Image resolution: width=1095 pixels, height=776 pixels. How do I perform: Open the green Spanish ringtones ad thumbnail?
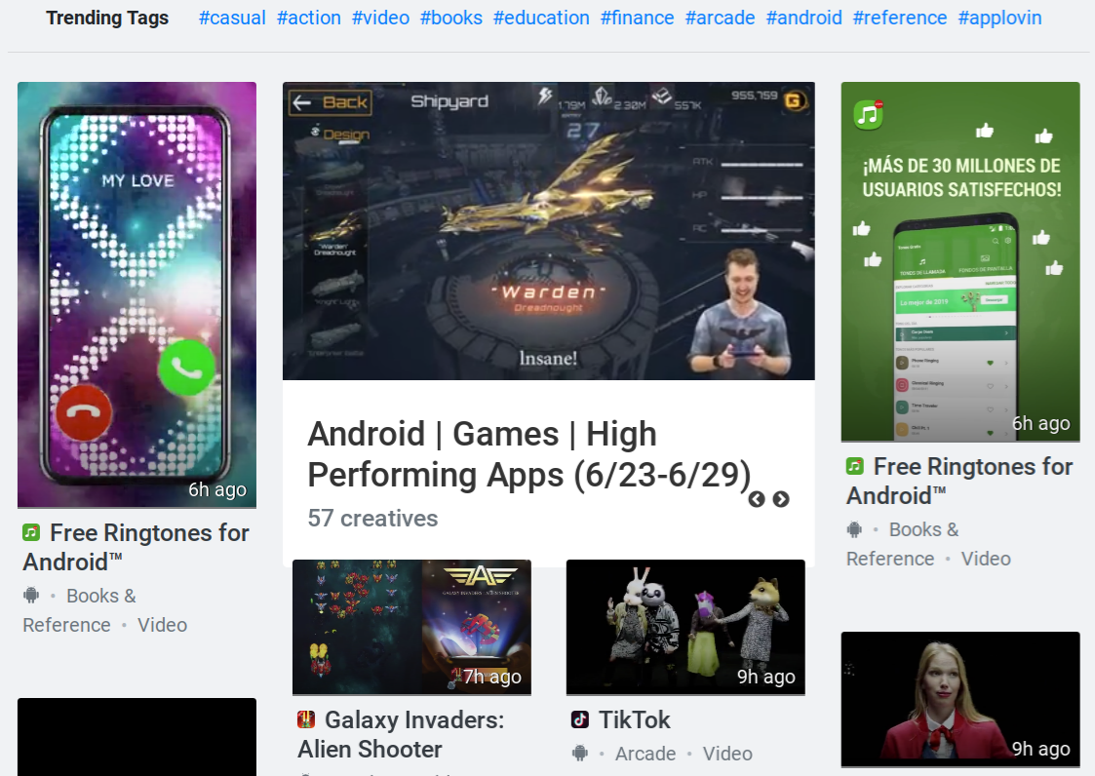(x=960, y=262)
